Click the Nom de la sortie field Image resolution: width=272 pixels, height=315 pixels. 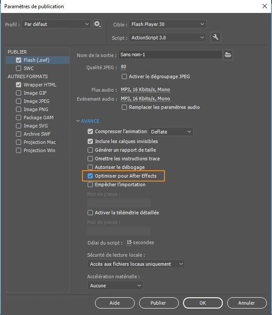(171, 55)
